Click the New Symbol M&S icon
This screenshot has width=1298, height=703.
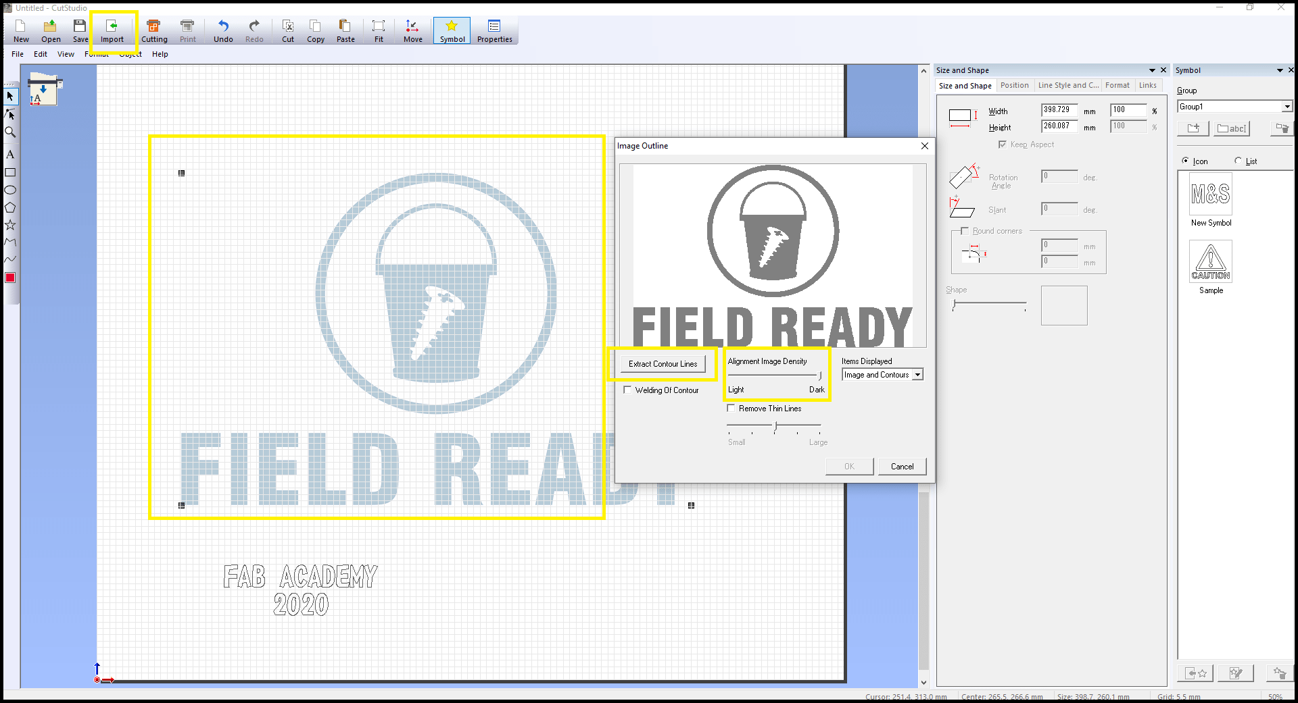click(x=1210, y=194)
